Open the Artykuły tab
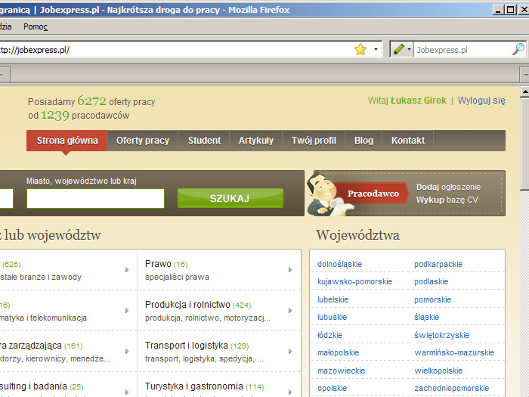 (255, 141)
